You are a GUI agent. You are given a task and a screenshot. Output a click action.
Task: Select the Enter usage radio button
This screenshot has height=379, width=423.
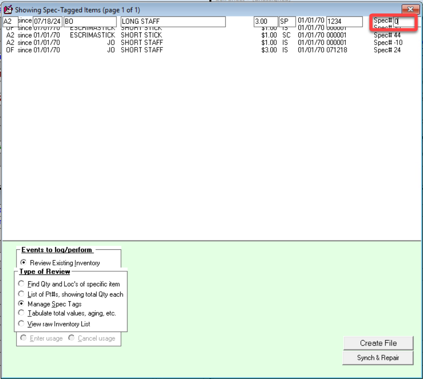coord(23,338)
